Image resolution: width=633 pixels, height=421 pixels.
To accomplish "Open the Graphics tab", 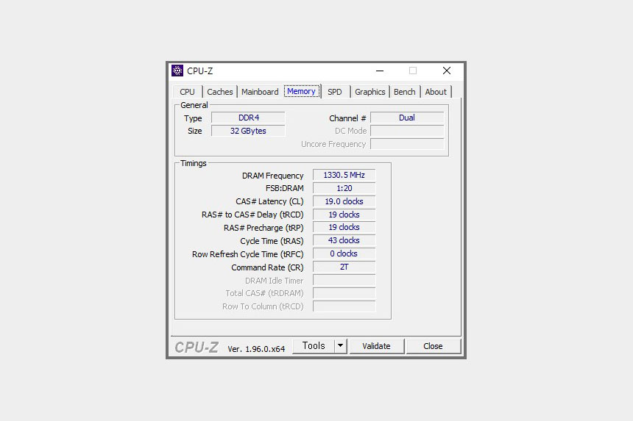I will tap(369, 92).
